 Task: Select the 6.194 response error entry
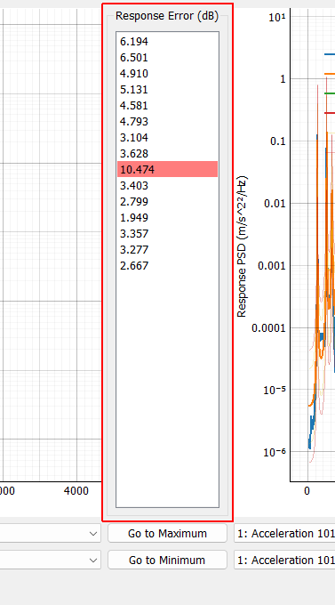click(x=167, y=41)
